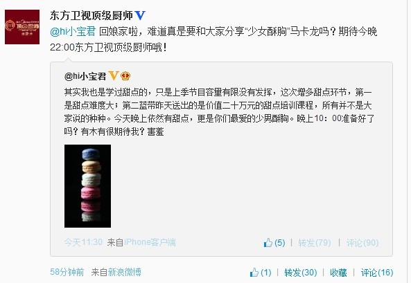Open 评论(16) comments on main post
Viewport: 411px width, 283px height.
click(x=377, y=273)
